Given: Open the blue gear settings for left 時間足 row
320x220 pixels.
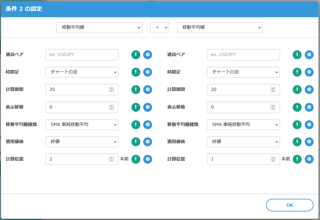Looking at the screenshot, I should click(148, 72).
